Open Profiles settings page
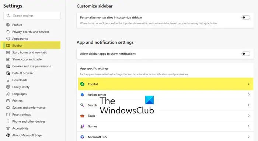This screenshot has width=258, height=141. pos(17,25)
